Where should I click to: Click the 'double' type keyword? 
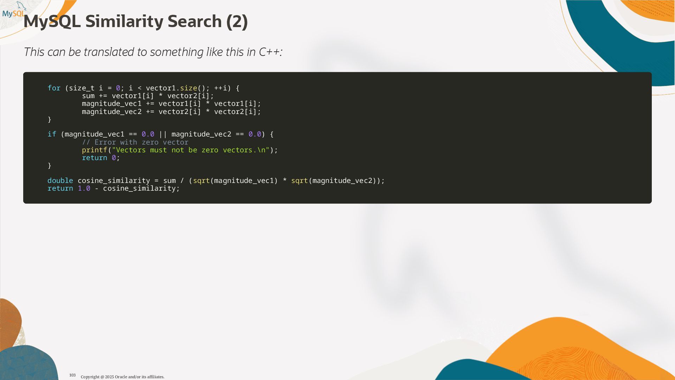click(60, 180)
